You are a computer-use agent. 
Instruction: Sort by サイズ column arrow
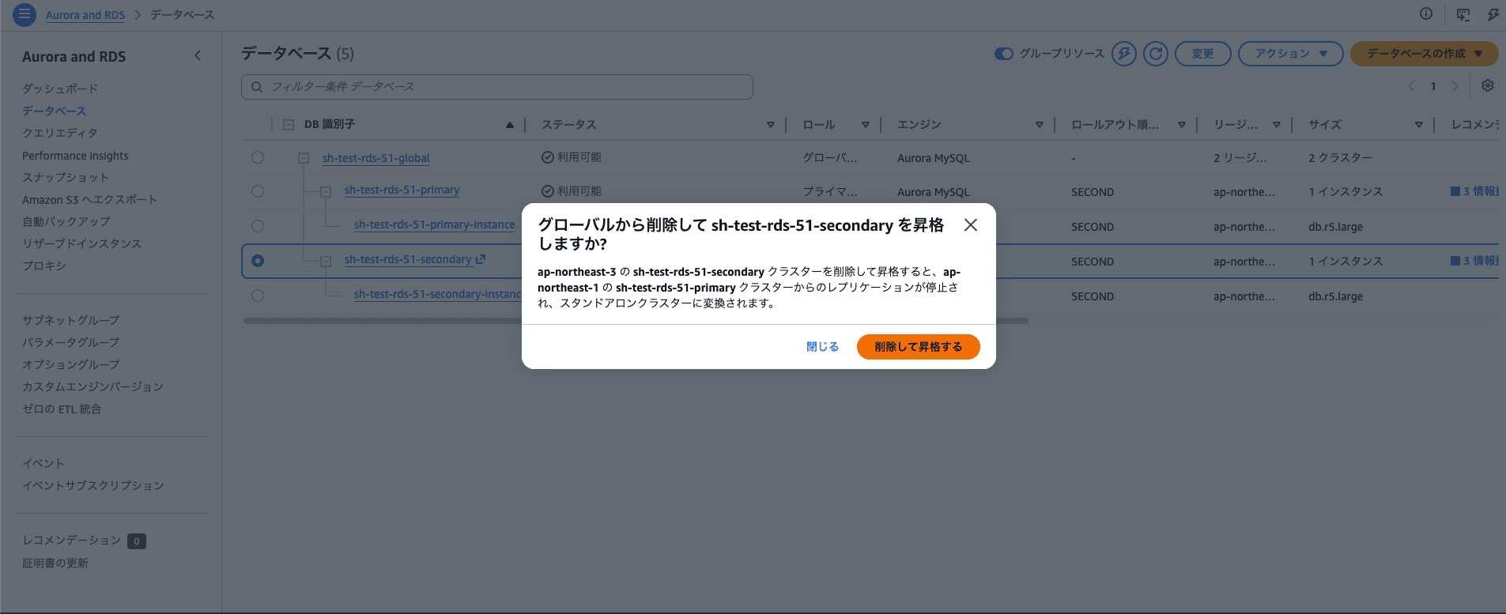pos(1419,125)
